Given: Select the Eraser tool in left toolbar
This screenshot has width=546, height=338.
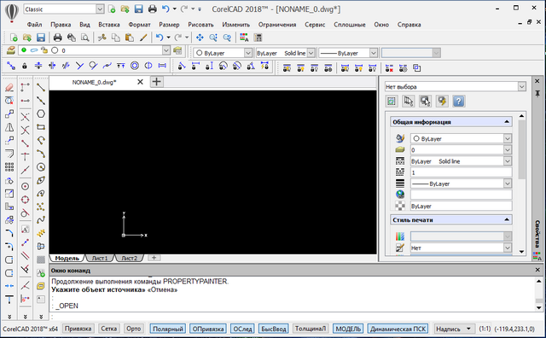Looking at the screenshot, I should pyautogui.click(x=9, y=87).
